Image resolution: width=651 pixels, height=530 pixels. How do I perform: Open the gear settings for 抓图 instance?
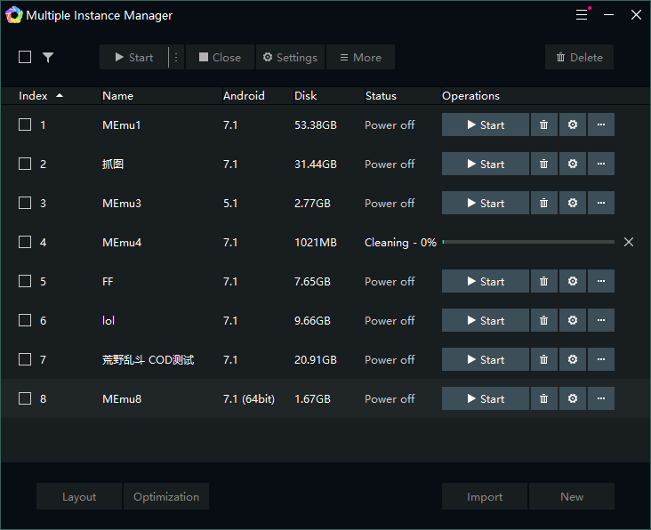tap(572, 165)
